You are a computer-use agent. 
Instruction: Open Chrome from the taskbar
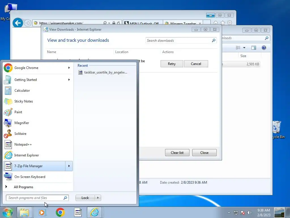point(60,212)
